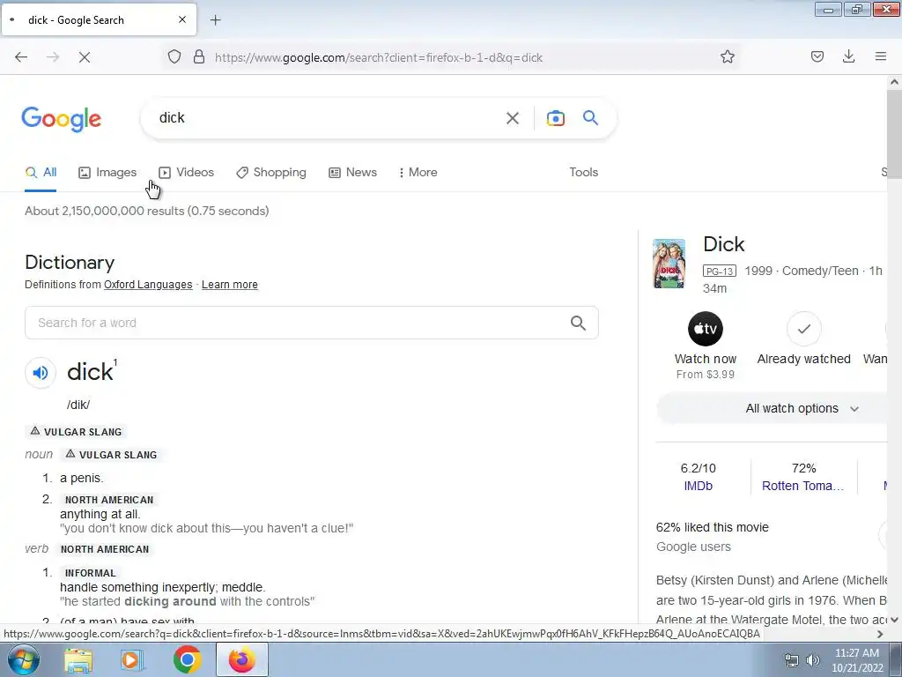Click the dictionary search magnifier icon
This screenshot has width=902, height=677.
click(578, 323)
